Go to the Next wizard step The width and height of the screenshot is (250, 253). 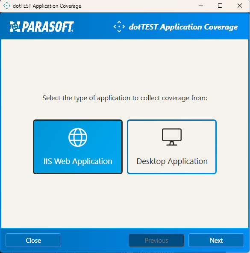click(x=216, y=240)
